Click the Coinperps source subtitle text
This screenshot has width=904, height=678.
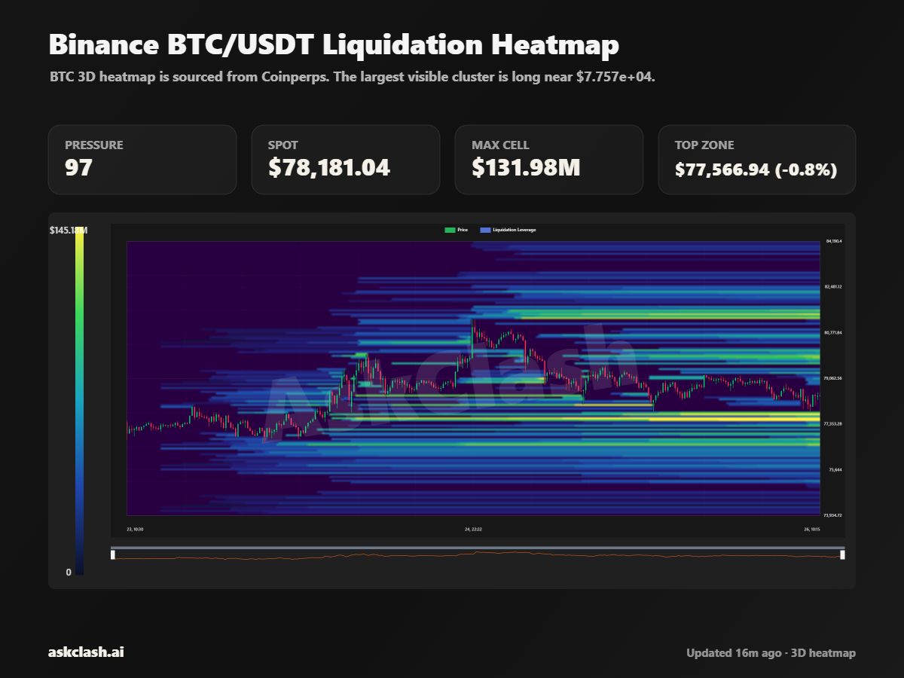point(353,77)
